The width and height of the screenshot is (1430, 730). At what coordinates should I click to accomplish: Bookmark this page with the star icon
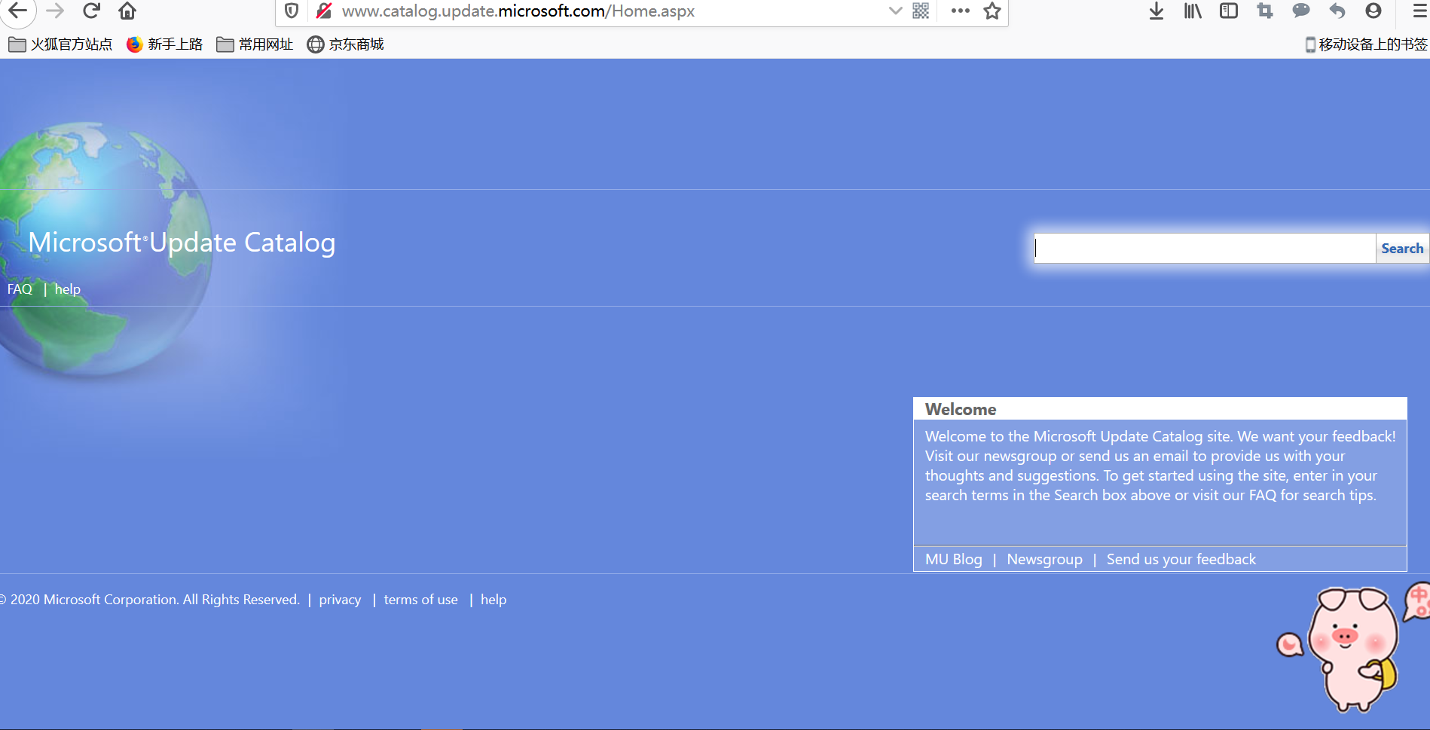point(992,11)
